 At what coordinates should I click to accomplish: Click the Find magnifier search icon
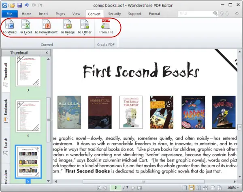215,13
